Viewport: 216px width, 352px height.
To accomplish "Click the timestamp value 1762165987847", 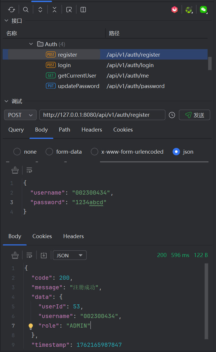I will tap(99, 345).
